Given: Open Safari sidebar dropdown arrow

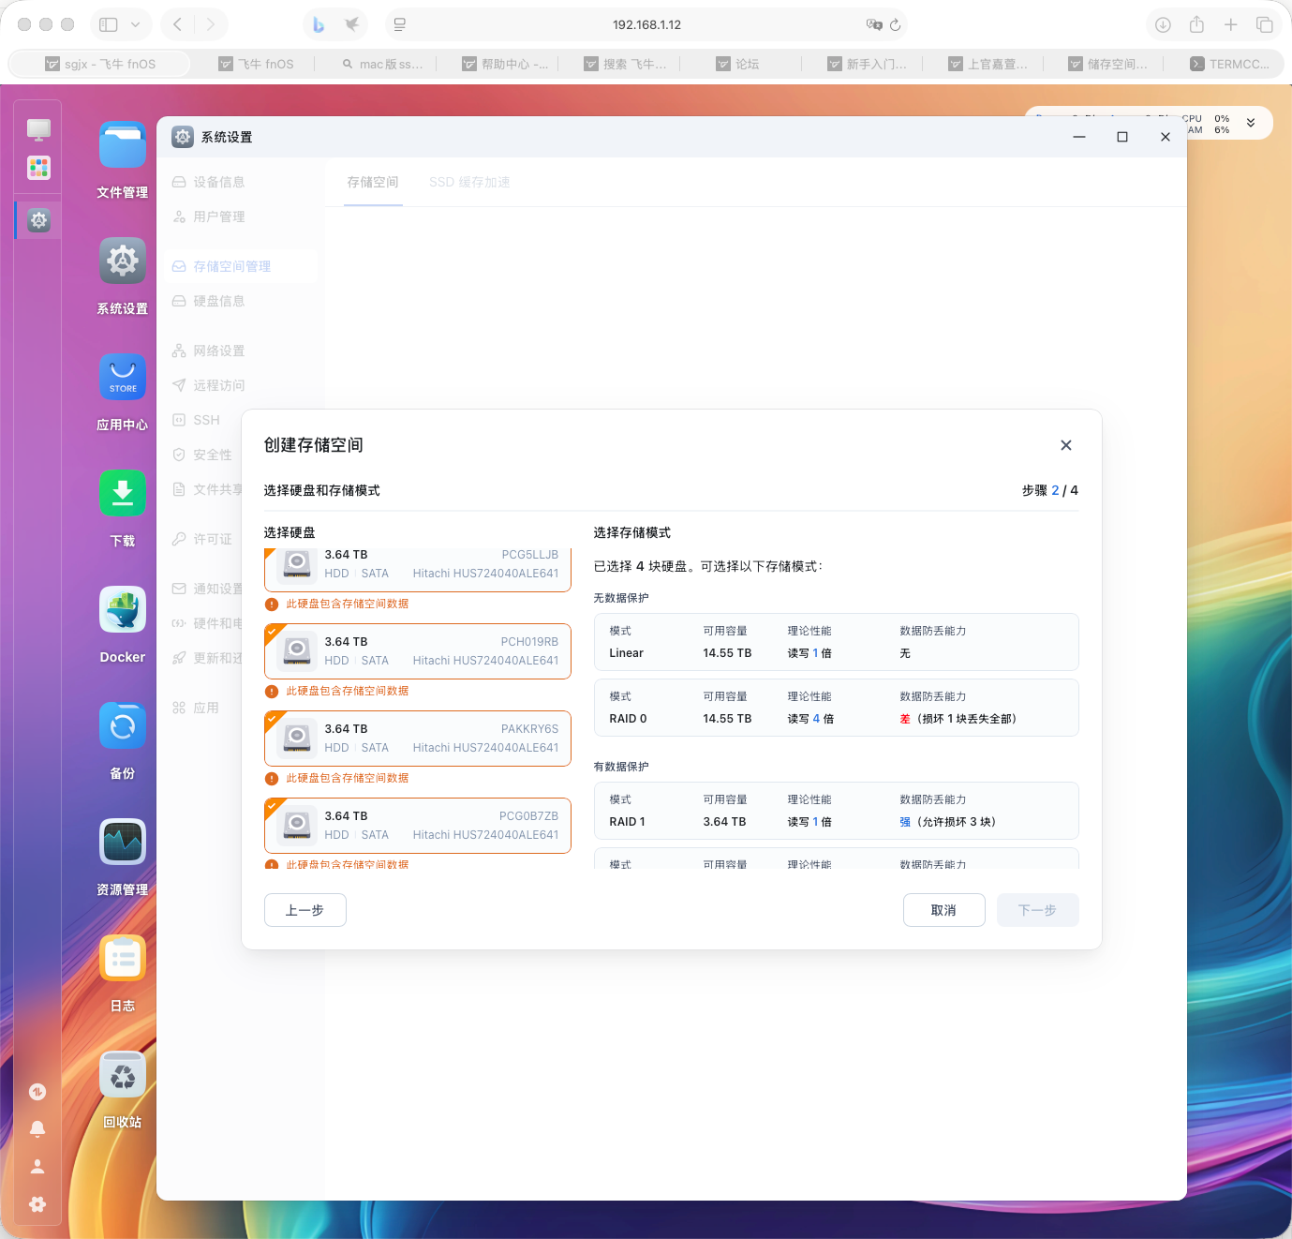Looking at the screenshot, I should (x=136, y=25).
